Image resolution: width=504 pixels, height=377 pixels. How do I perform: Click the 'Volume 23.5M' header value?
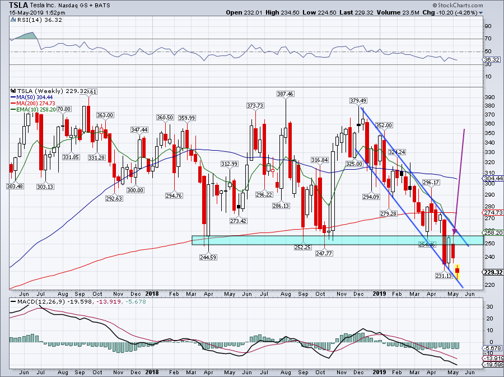[398, 13]
